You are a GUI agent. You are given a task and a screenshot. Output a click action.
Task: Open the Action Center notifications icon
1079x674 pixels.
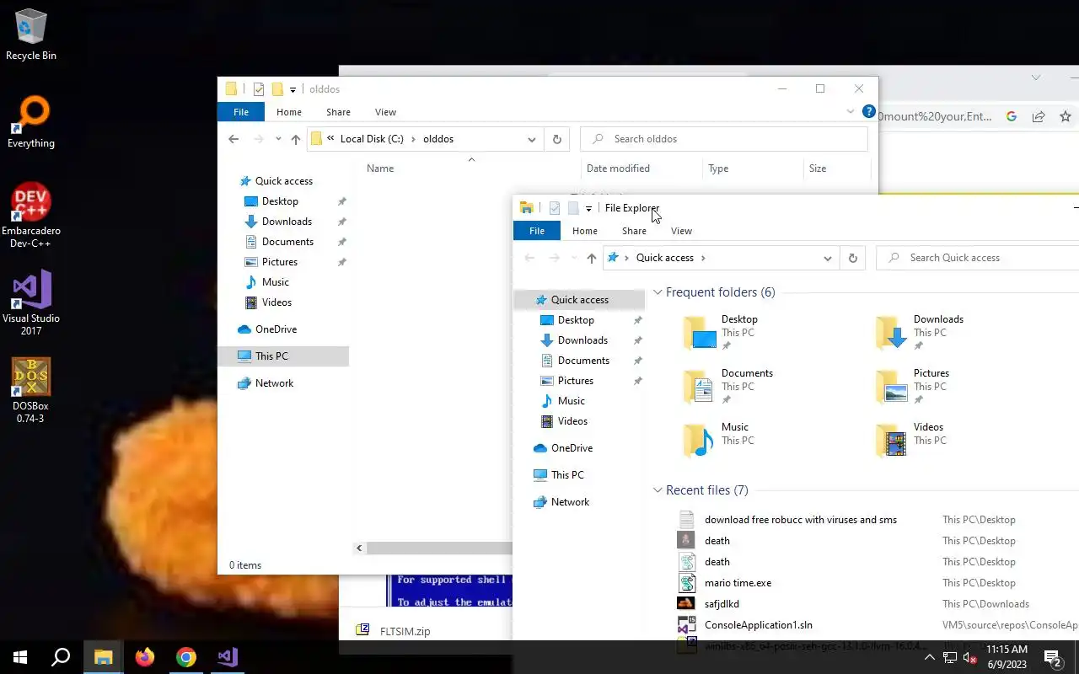[1053, 657]
